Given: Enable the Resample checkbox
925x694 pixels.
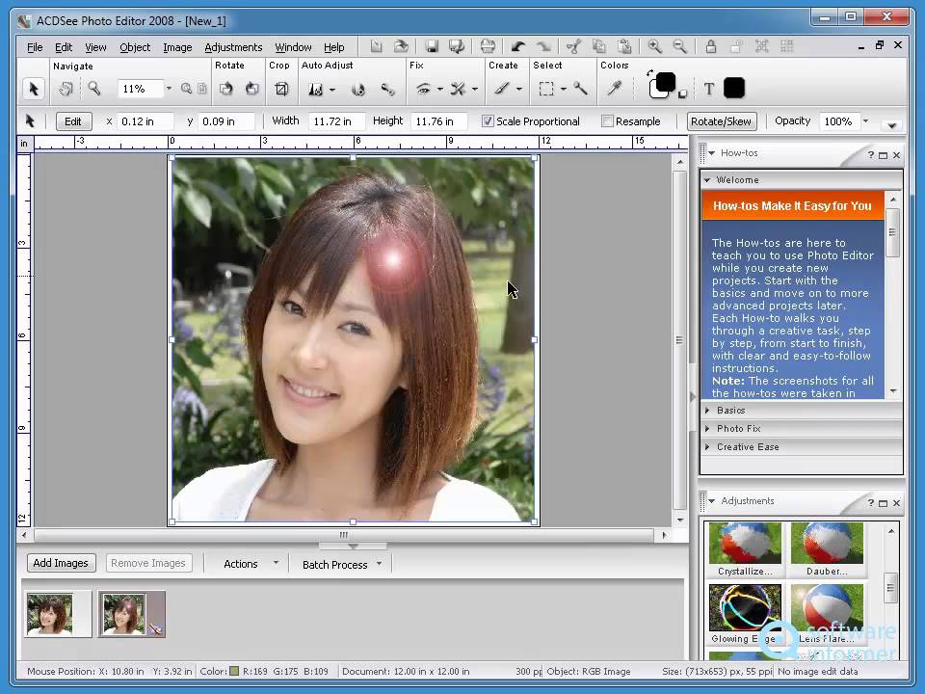Looking at the screenshot, I should click(x=607, y=121).
